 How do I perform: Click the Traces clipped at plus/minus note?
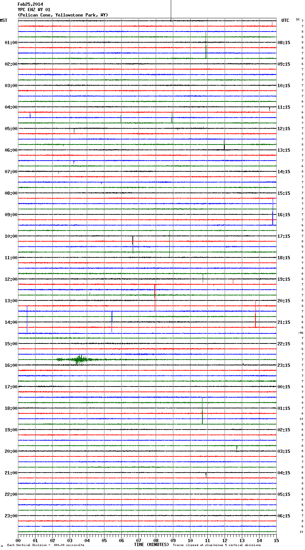click(x=217, y=545)
